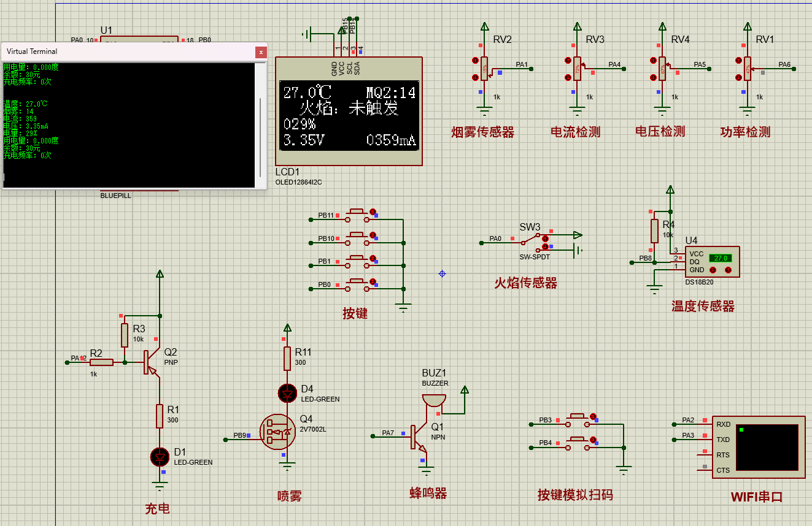Close the Virtual Terminal window
This screenshot has height=526, width=812.
(261, 52)
